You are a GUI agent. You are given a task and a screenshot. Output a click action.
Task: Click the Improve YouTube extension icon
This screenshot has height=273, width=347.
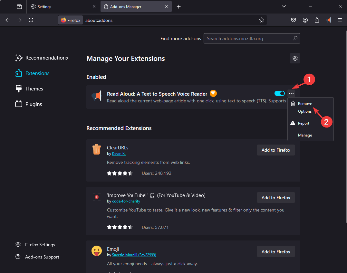(96, 197)
